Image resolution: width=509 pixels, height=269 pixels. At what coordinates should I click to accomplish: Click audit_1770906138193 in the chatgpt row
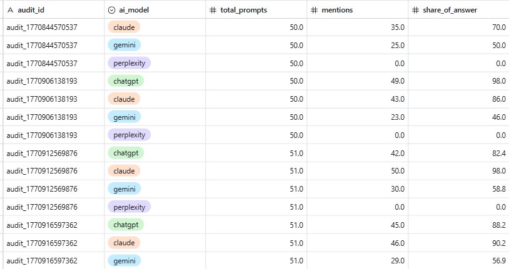pyautogui.click(x=42, y=81)
